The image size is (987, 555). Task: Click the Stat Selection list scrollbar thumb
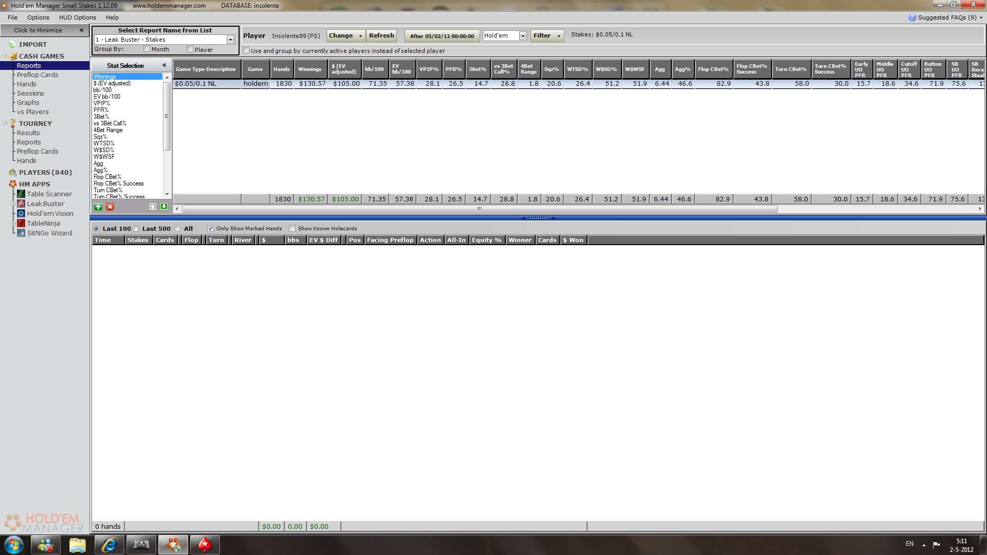click(167, 116)
